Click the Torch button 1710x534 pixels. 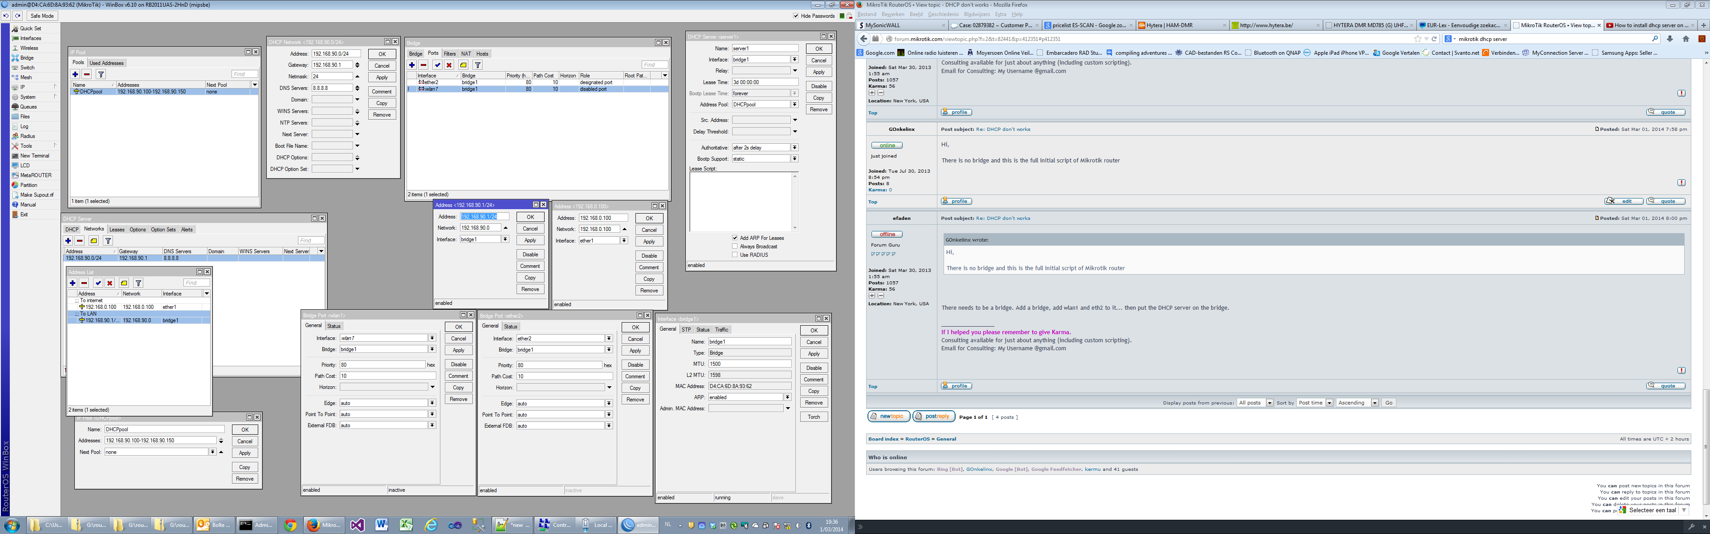(814, 417)
